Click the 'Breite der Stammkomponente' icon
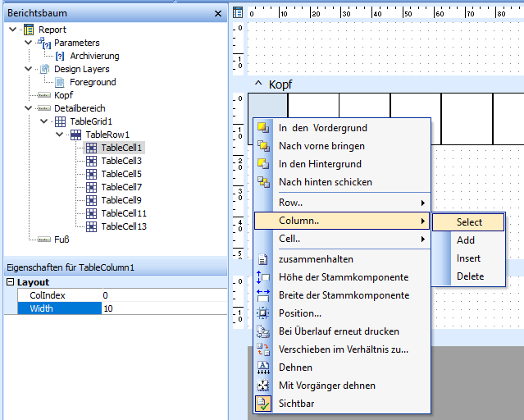Image resolution: width=524 pixels, height=420 pixels. coord(263,295)
